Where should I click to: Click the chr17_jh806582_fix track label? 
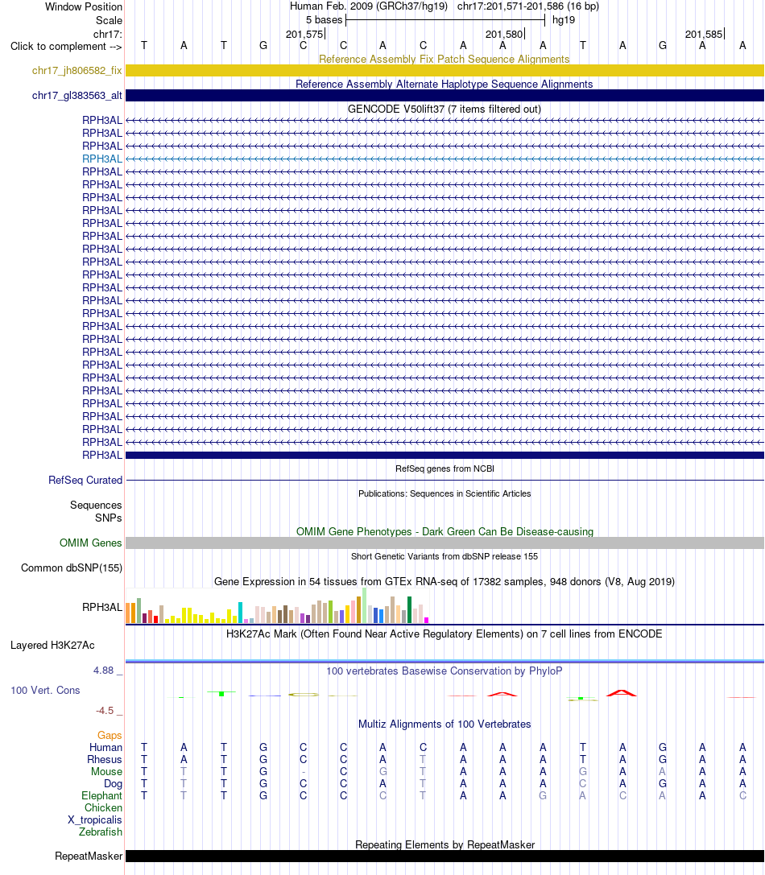(77, 70)
